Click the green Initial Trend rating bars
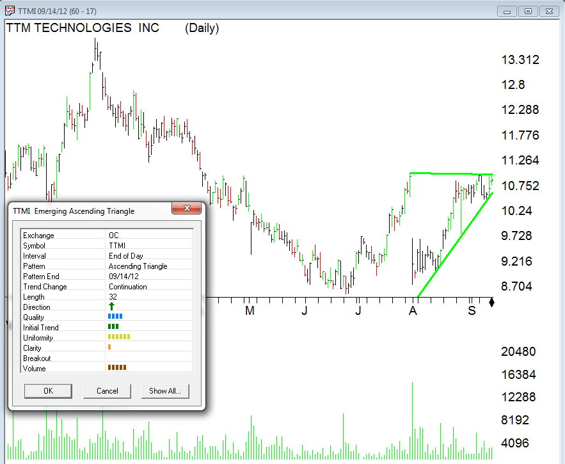The image size is (565, 464). (113, 326)
